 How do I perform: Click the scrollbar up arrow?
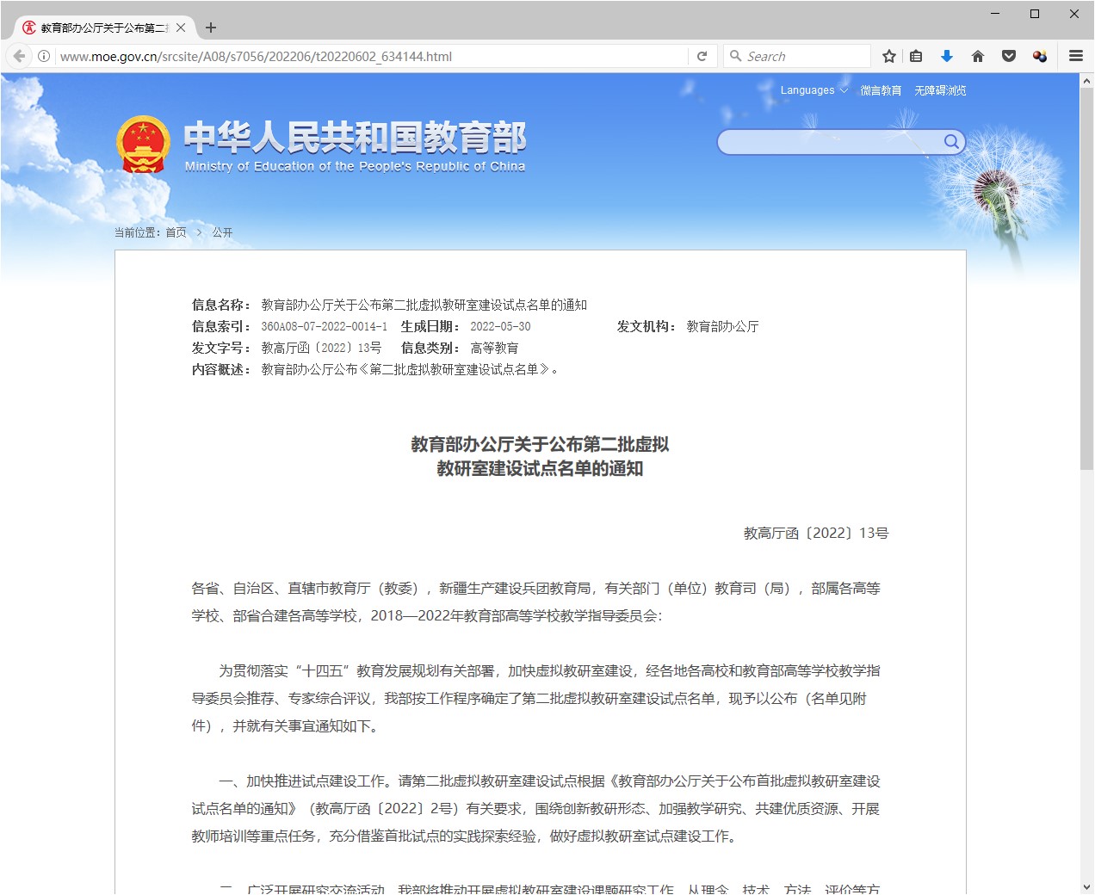[x=1086, y=81]
